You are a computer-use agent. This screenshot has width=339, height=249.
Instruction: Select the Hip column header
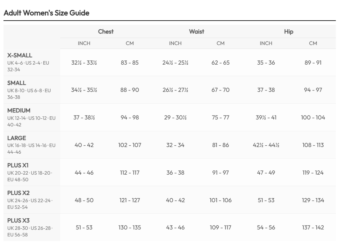point(289,32)
